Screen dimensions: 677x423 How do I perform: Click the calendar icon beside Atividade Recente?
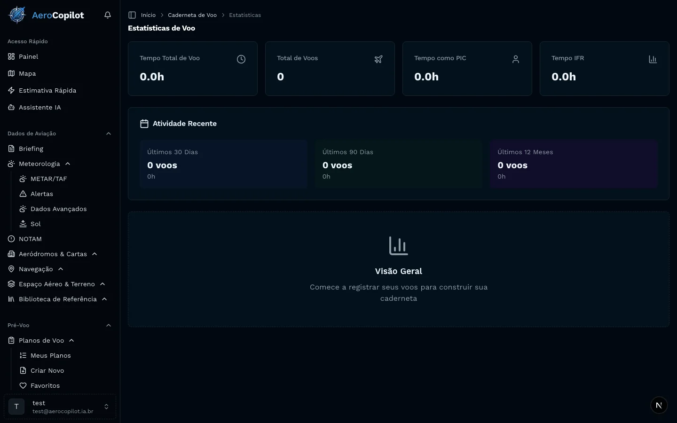tap(144, 124)
